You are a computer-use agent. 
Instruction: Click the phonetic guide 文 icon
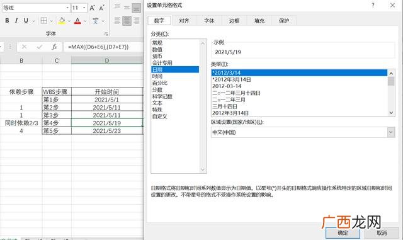[95, 21]
